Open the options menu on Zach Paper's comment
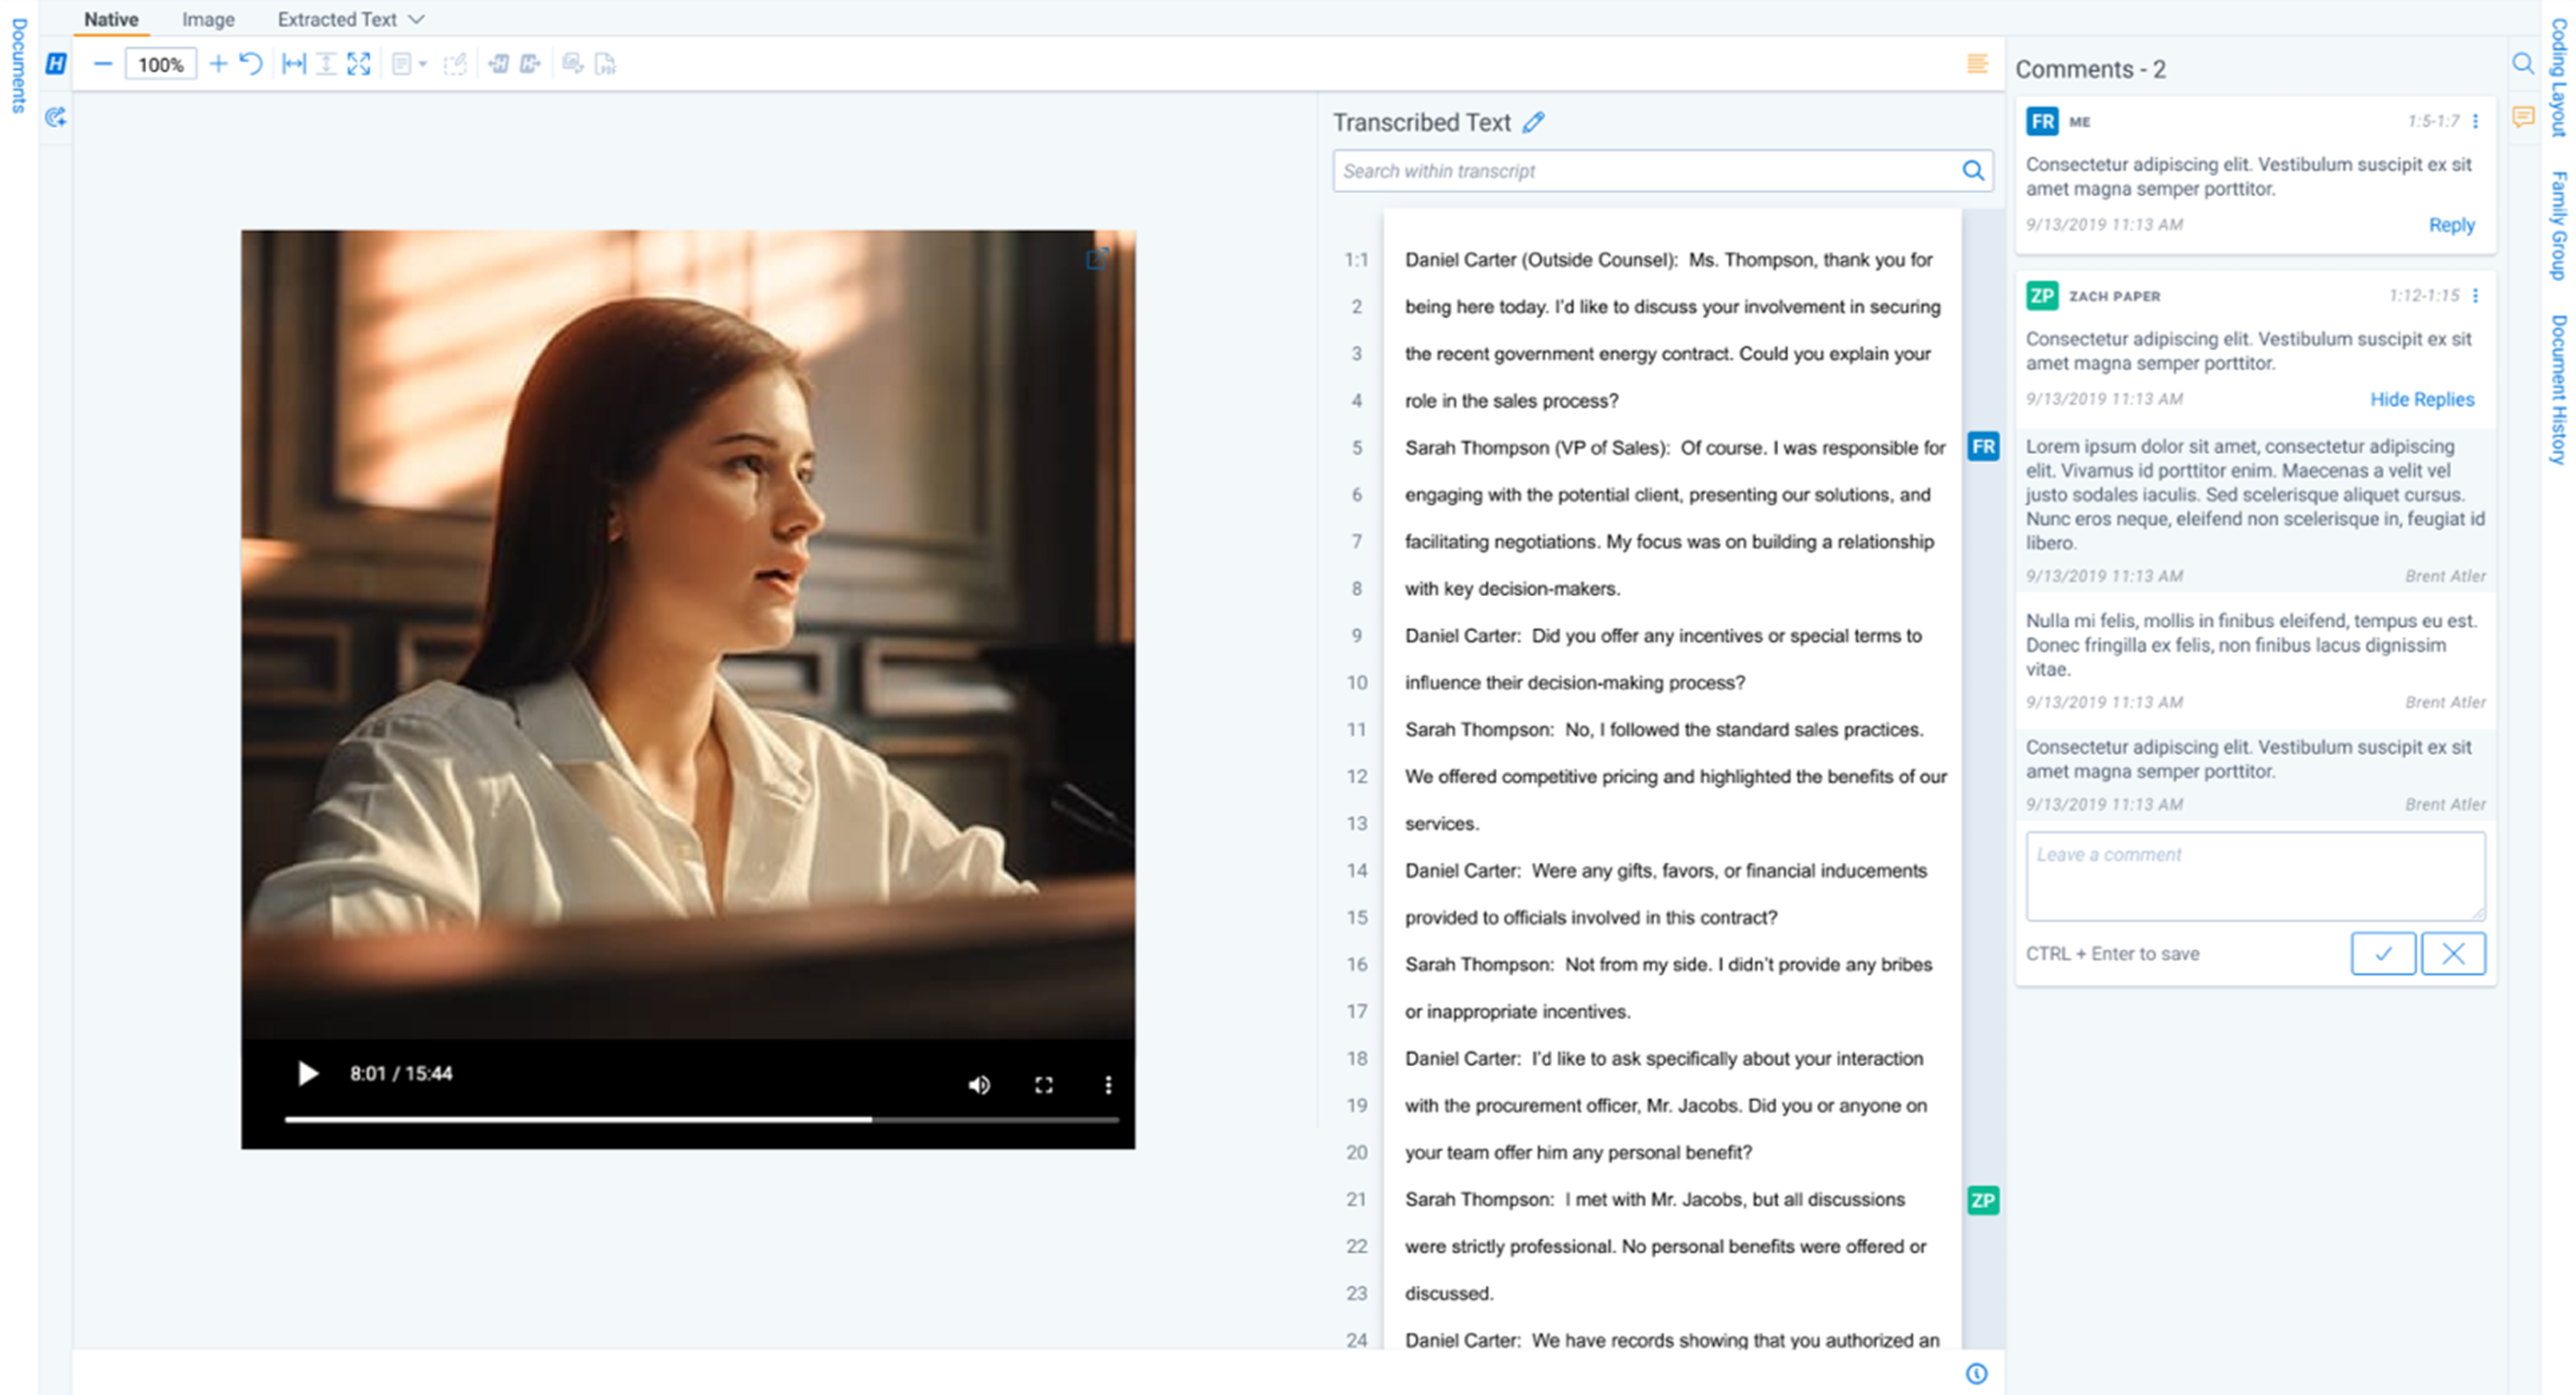 (2475, 296)
